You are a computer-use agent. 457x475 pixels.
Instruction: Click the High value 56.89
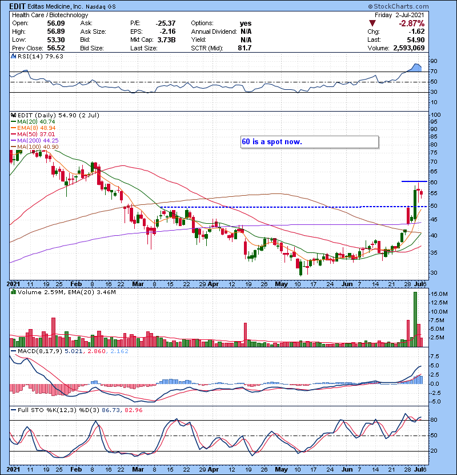56,31
